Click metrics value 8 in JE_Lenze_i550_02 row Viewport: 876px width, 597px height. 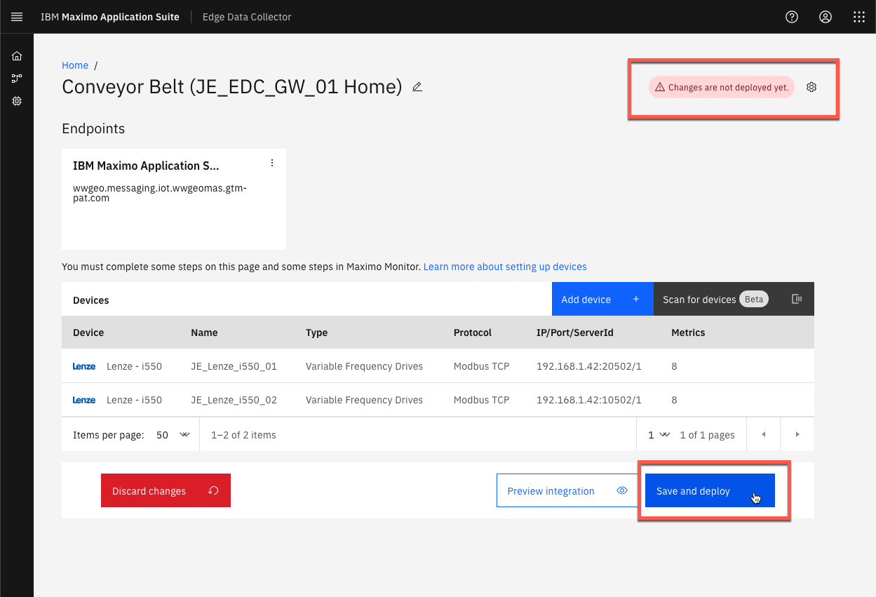(x=674, y=400)
